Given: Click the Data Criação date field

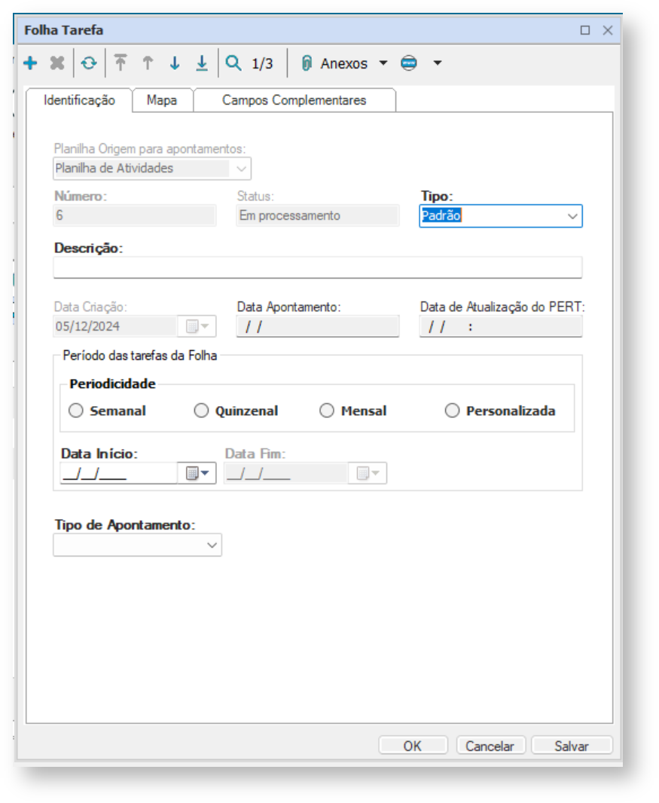Looking at the screenshot, I should pos(115,326).
